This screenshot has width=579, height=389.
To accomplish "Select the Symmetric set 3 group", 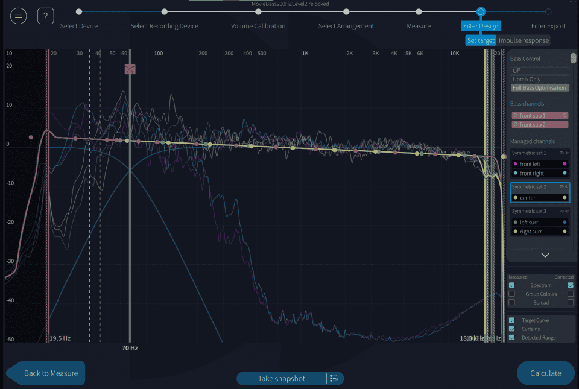I will [540, 212].
